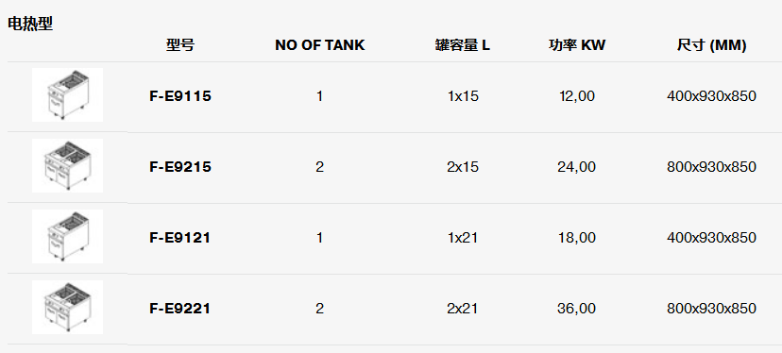The image size is (782, 353).
Task: Click the F-E9221 model name
Action: coord(179,309)
